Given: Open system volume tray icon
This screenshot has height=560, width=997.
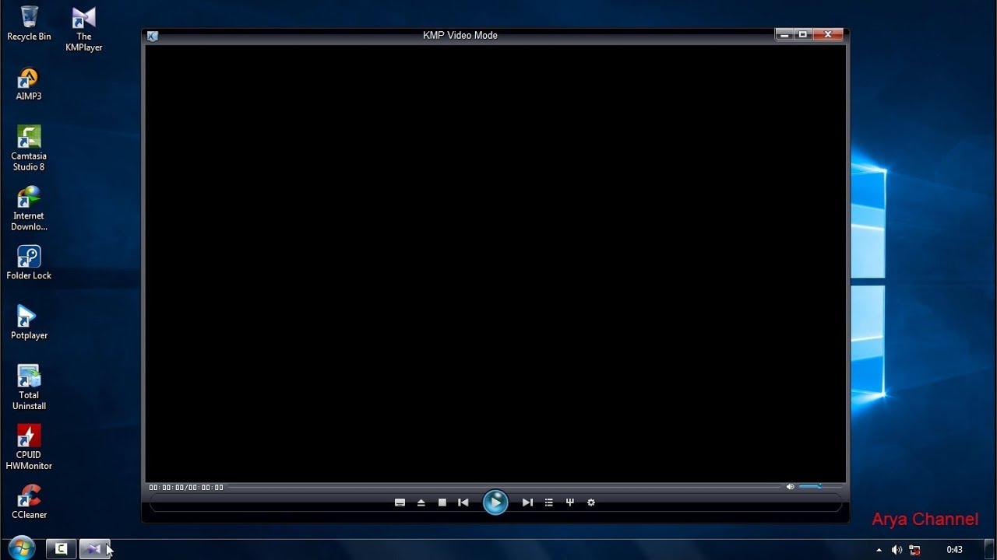Looking at the screenshot, I should [x=897, y=550].
